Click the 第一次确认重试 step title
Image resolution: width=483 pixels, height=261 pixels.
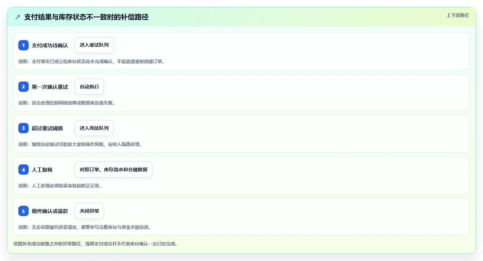(50, 87)
